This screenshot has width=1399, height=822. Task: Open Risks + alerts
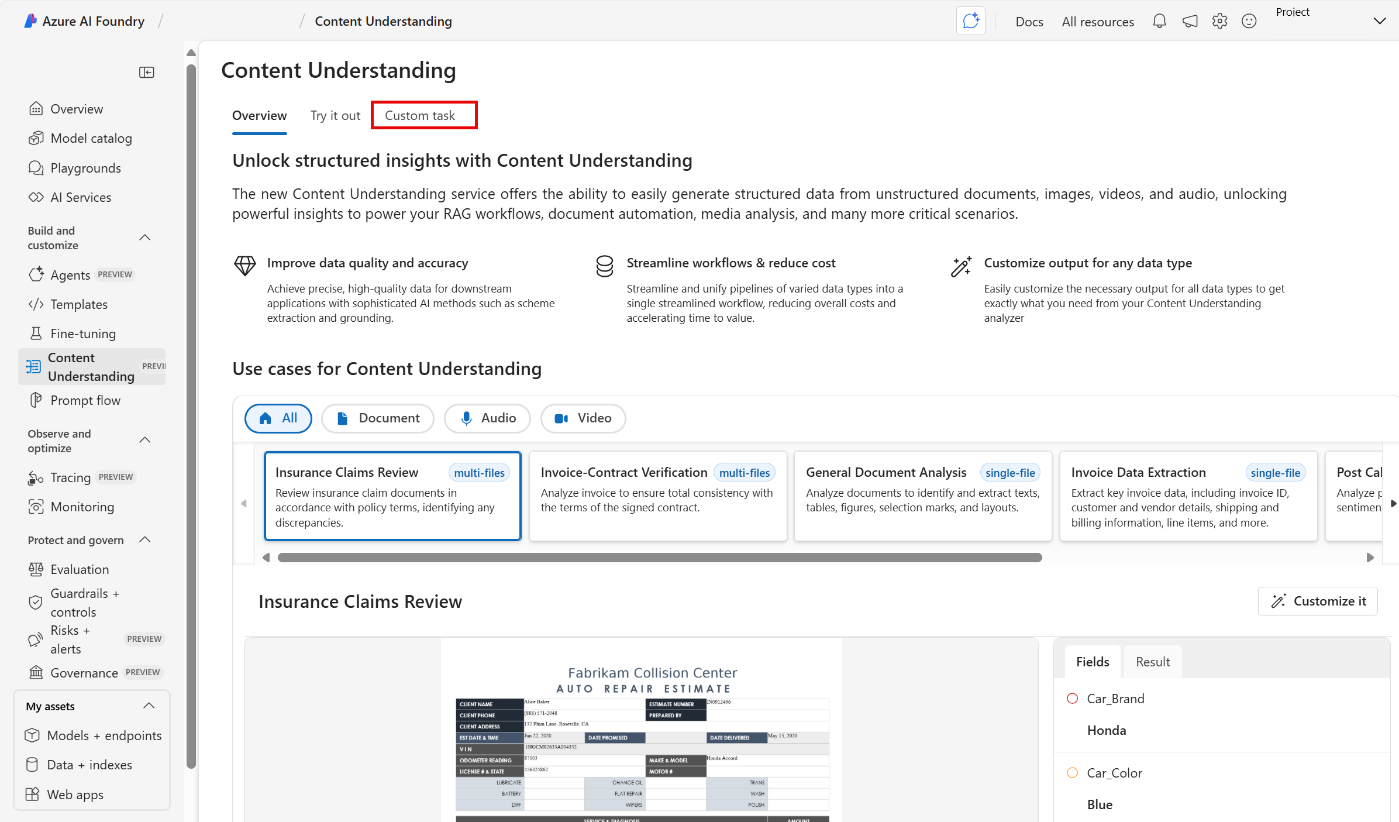pos(70,639)
